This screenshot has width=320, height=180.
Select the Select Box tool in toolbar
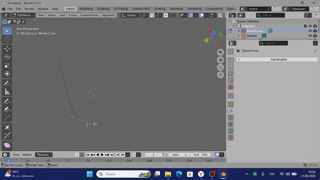click(7, 31)
